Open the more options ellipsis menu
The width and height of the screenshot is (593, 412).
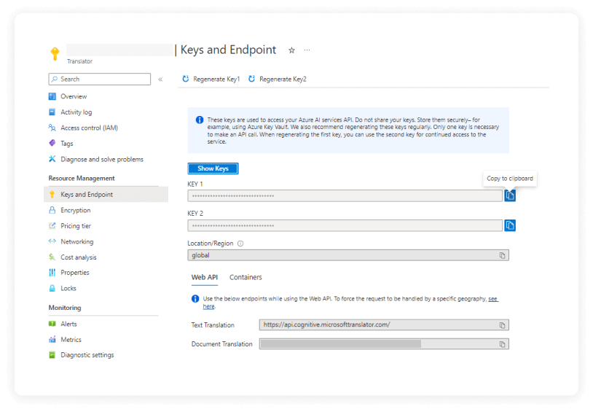pyautogui.click(x=307, y=50)
